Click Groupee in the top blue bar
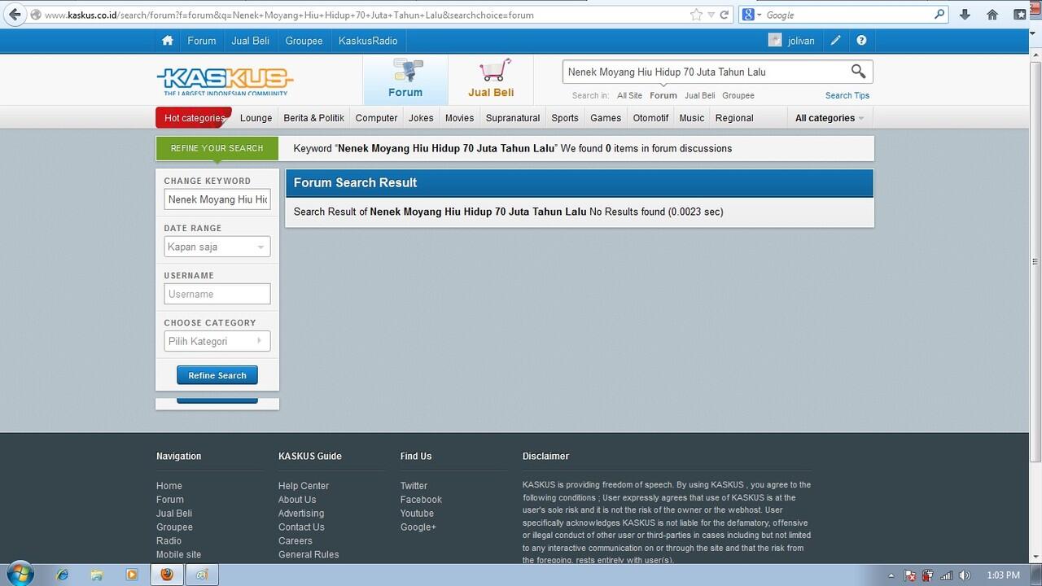The image size is (1042, 586). tap(304, 41)
